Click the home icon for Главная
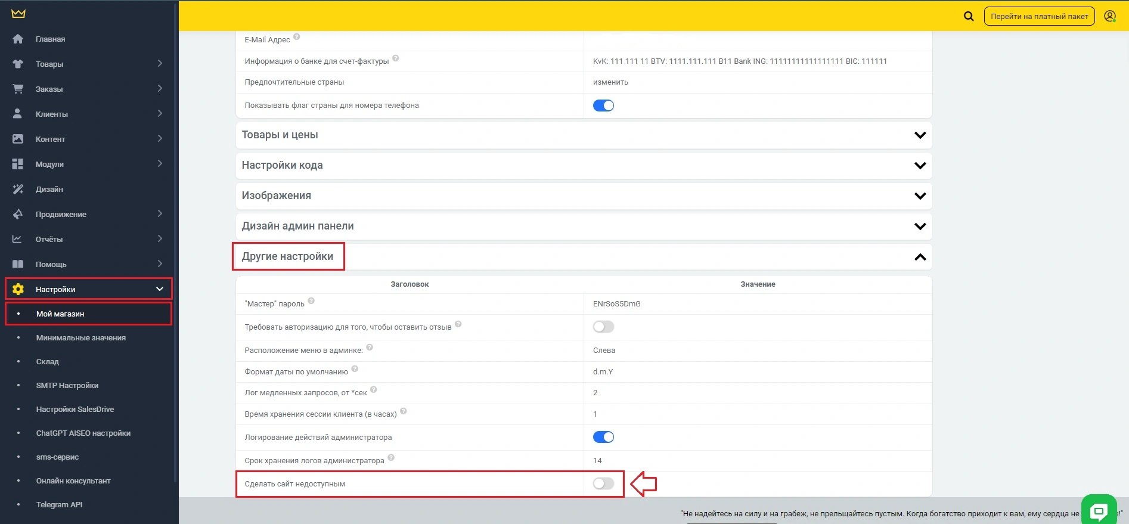Image resolution: width=1129 pixels, height=524 pixels. (18, 39)
